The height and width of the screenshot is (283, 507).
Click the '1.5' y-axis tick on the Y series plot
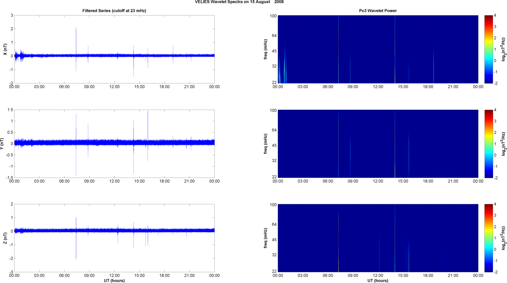point(10,110)
